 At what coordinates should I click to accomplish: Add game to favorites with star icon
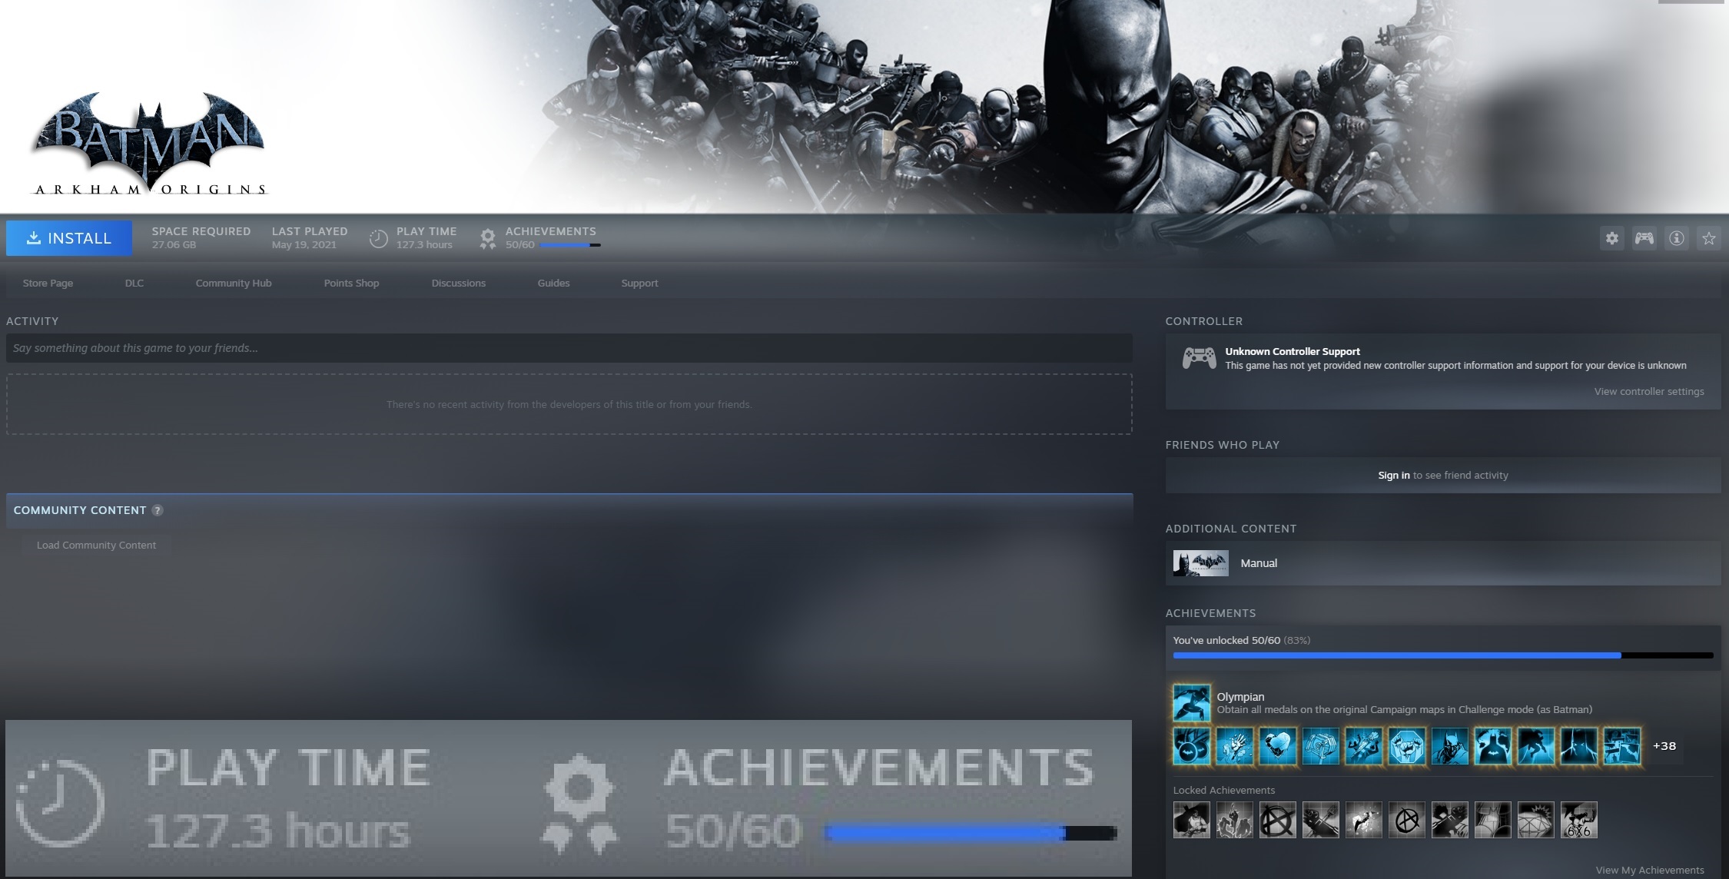click(x=1708, y=238)
